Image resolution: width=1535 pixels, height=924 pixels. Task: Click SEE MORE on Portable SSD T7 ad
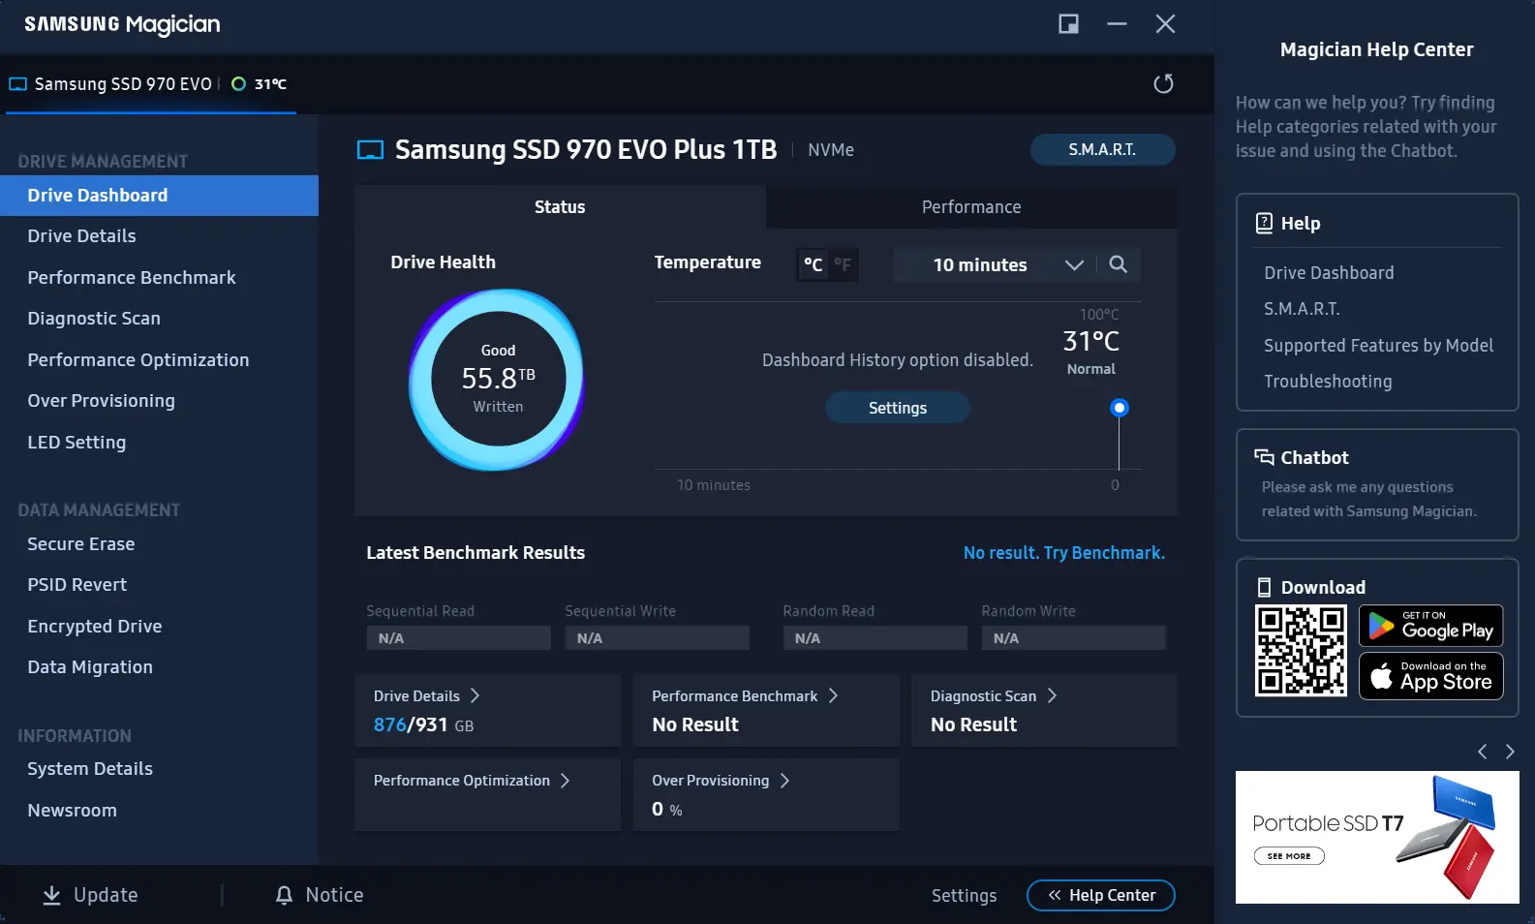click(1289, 856)
